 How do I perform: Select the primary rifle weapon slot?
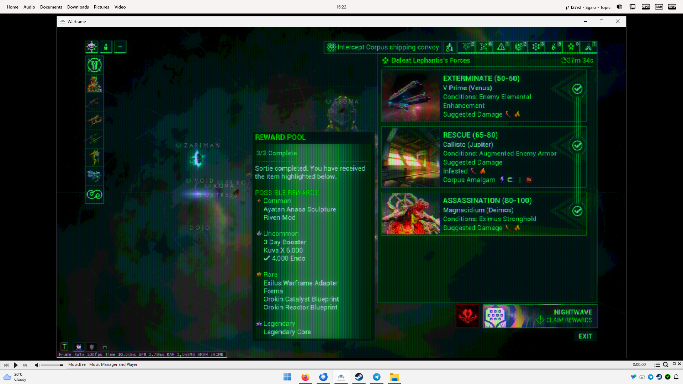95,102
